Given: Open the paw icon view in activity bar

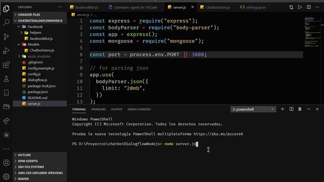Looking at the screenshot, I should click(6, 135).
